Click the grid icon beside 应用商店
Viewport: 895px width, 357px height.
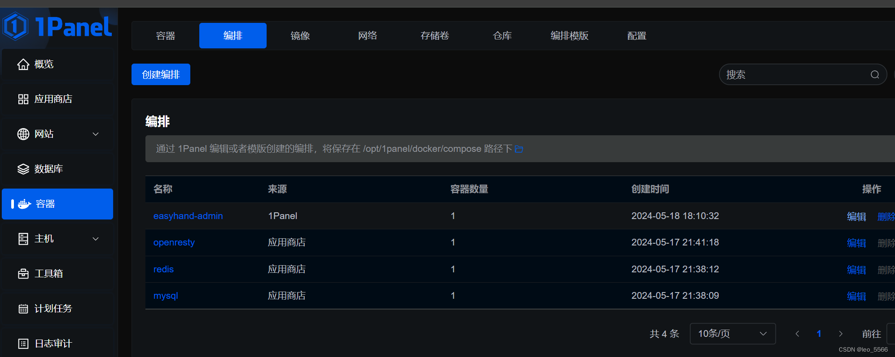coord(23,99)
